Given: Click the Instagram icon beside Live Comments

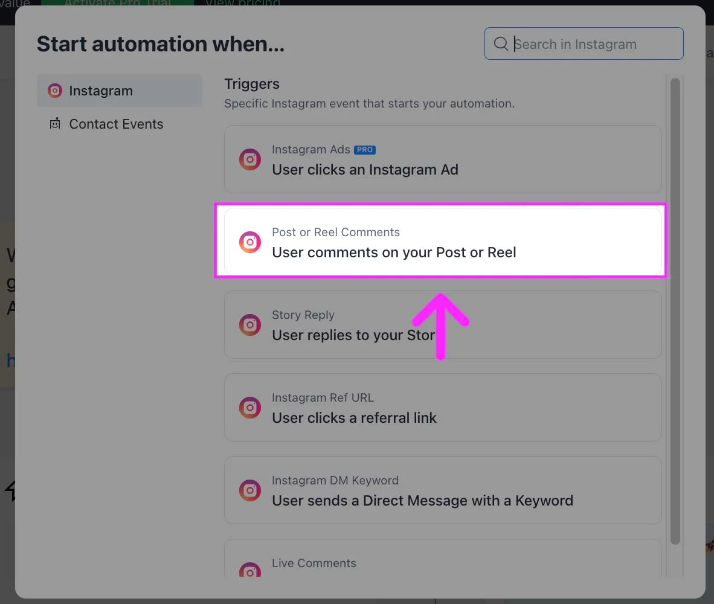Looking at the screenshot, I should click(x=250, y=570).
